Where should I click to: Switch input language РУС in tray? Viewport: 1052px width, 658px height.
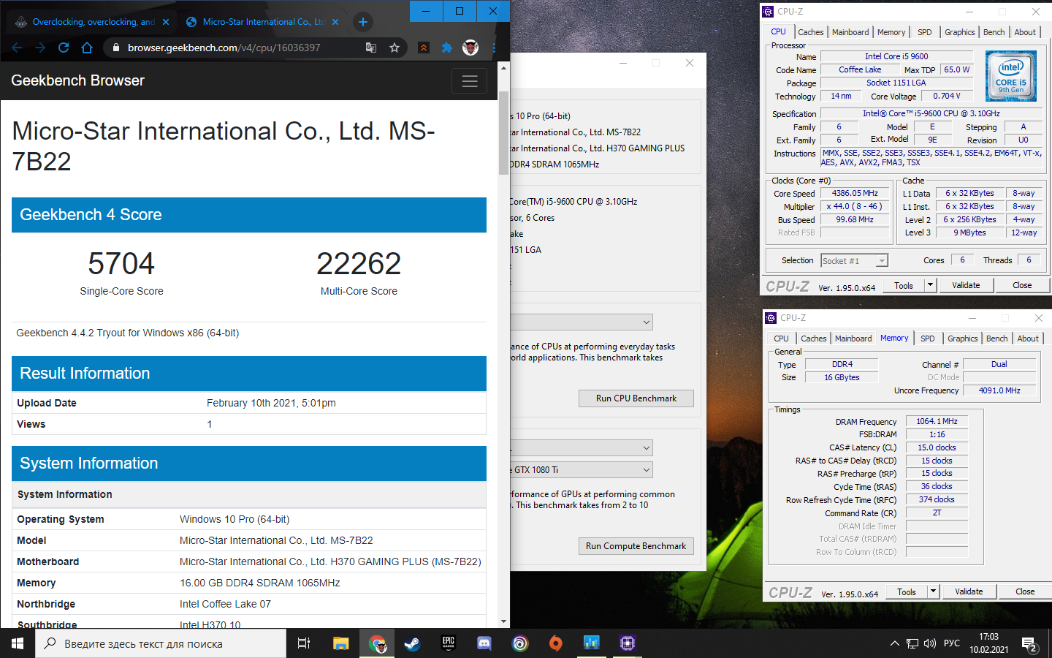coord(952,644)
